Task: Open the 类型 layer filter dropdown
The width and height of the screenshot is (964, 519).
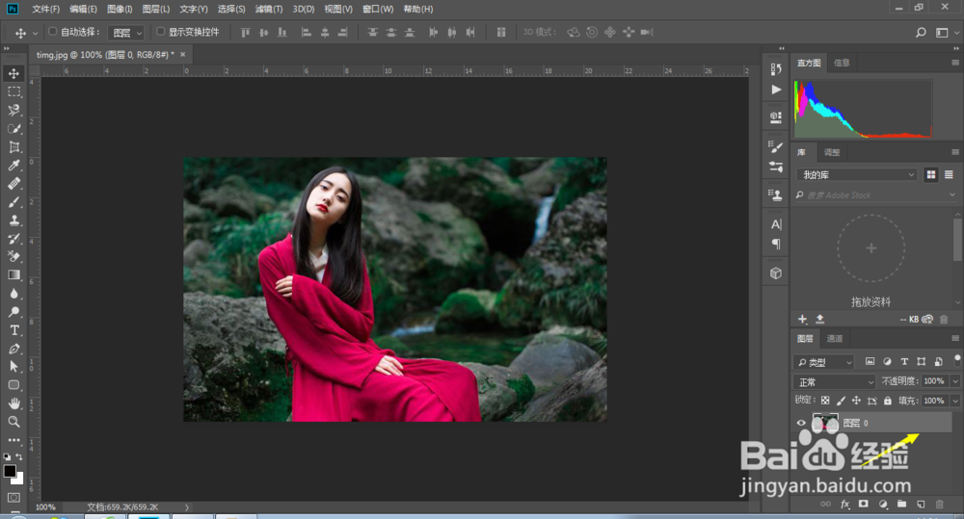Action: (x=824, y=362)
